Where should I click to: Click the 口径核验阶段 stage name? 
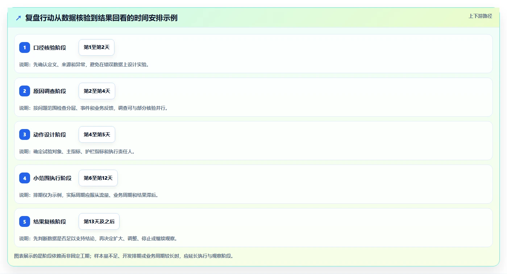click(x=50, y=48)
